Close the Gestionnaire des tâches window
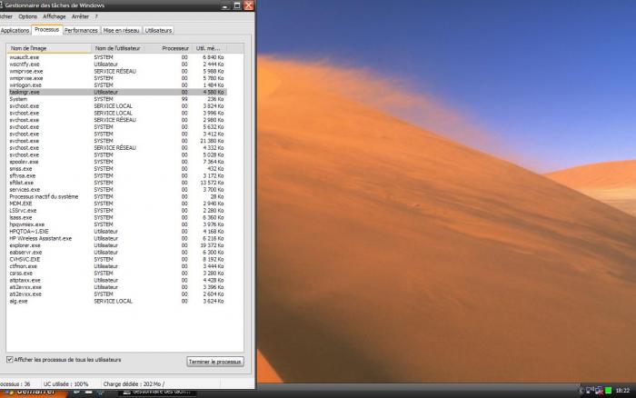This screenshot has width=636, height=398. point(249,5)
